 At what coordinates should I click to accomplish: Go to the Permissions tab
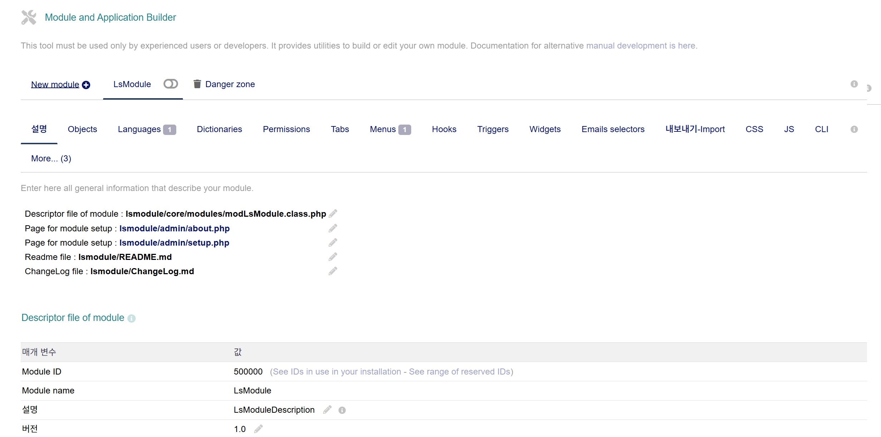pyautogui.click(x=286, y=129)
